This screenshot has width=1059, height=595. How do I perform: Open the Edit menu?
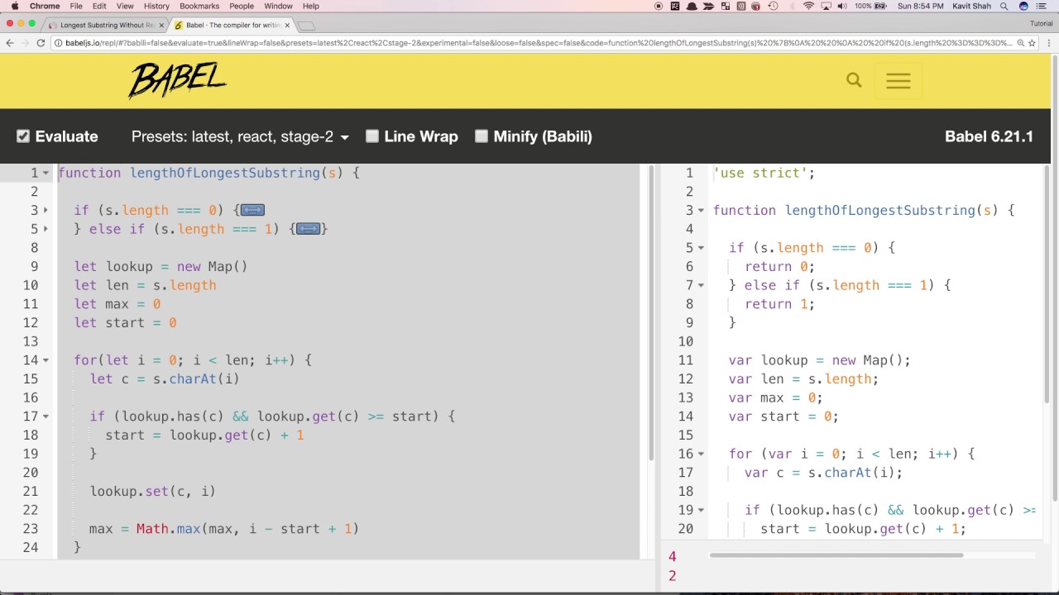(x=99, y=6)
